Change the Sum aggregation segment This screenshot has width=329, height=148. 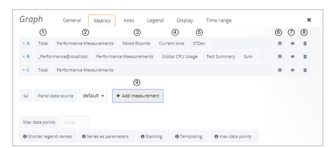pyautogui.click(x=248, y=57)
